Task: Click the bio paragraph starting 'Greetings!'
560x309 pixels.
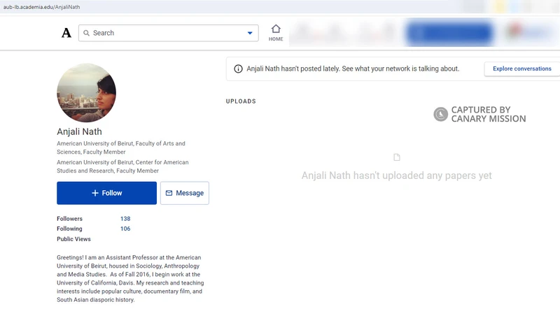Action: (130, 279)
